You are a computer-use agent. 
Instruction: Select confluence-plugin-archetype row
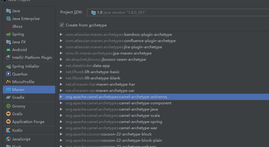(164, 41)
